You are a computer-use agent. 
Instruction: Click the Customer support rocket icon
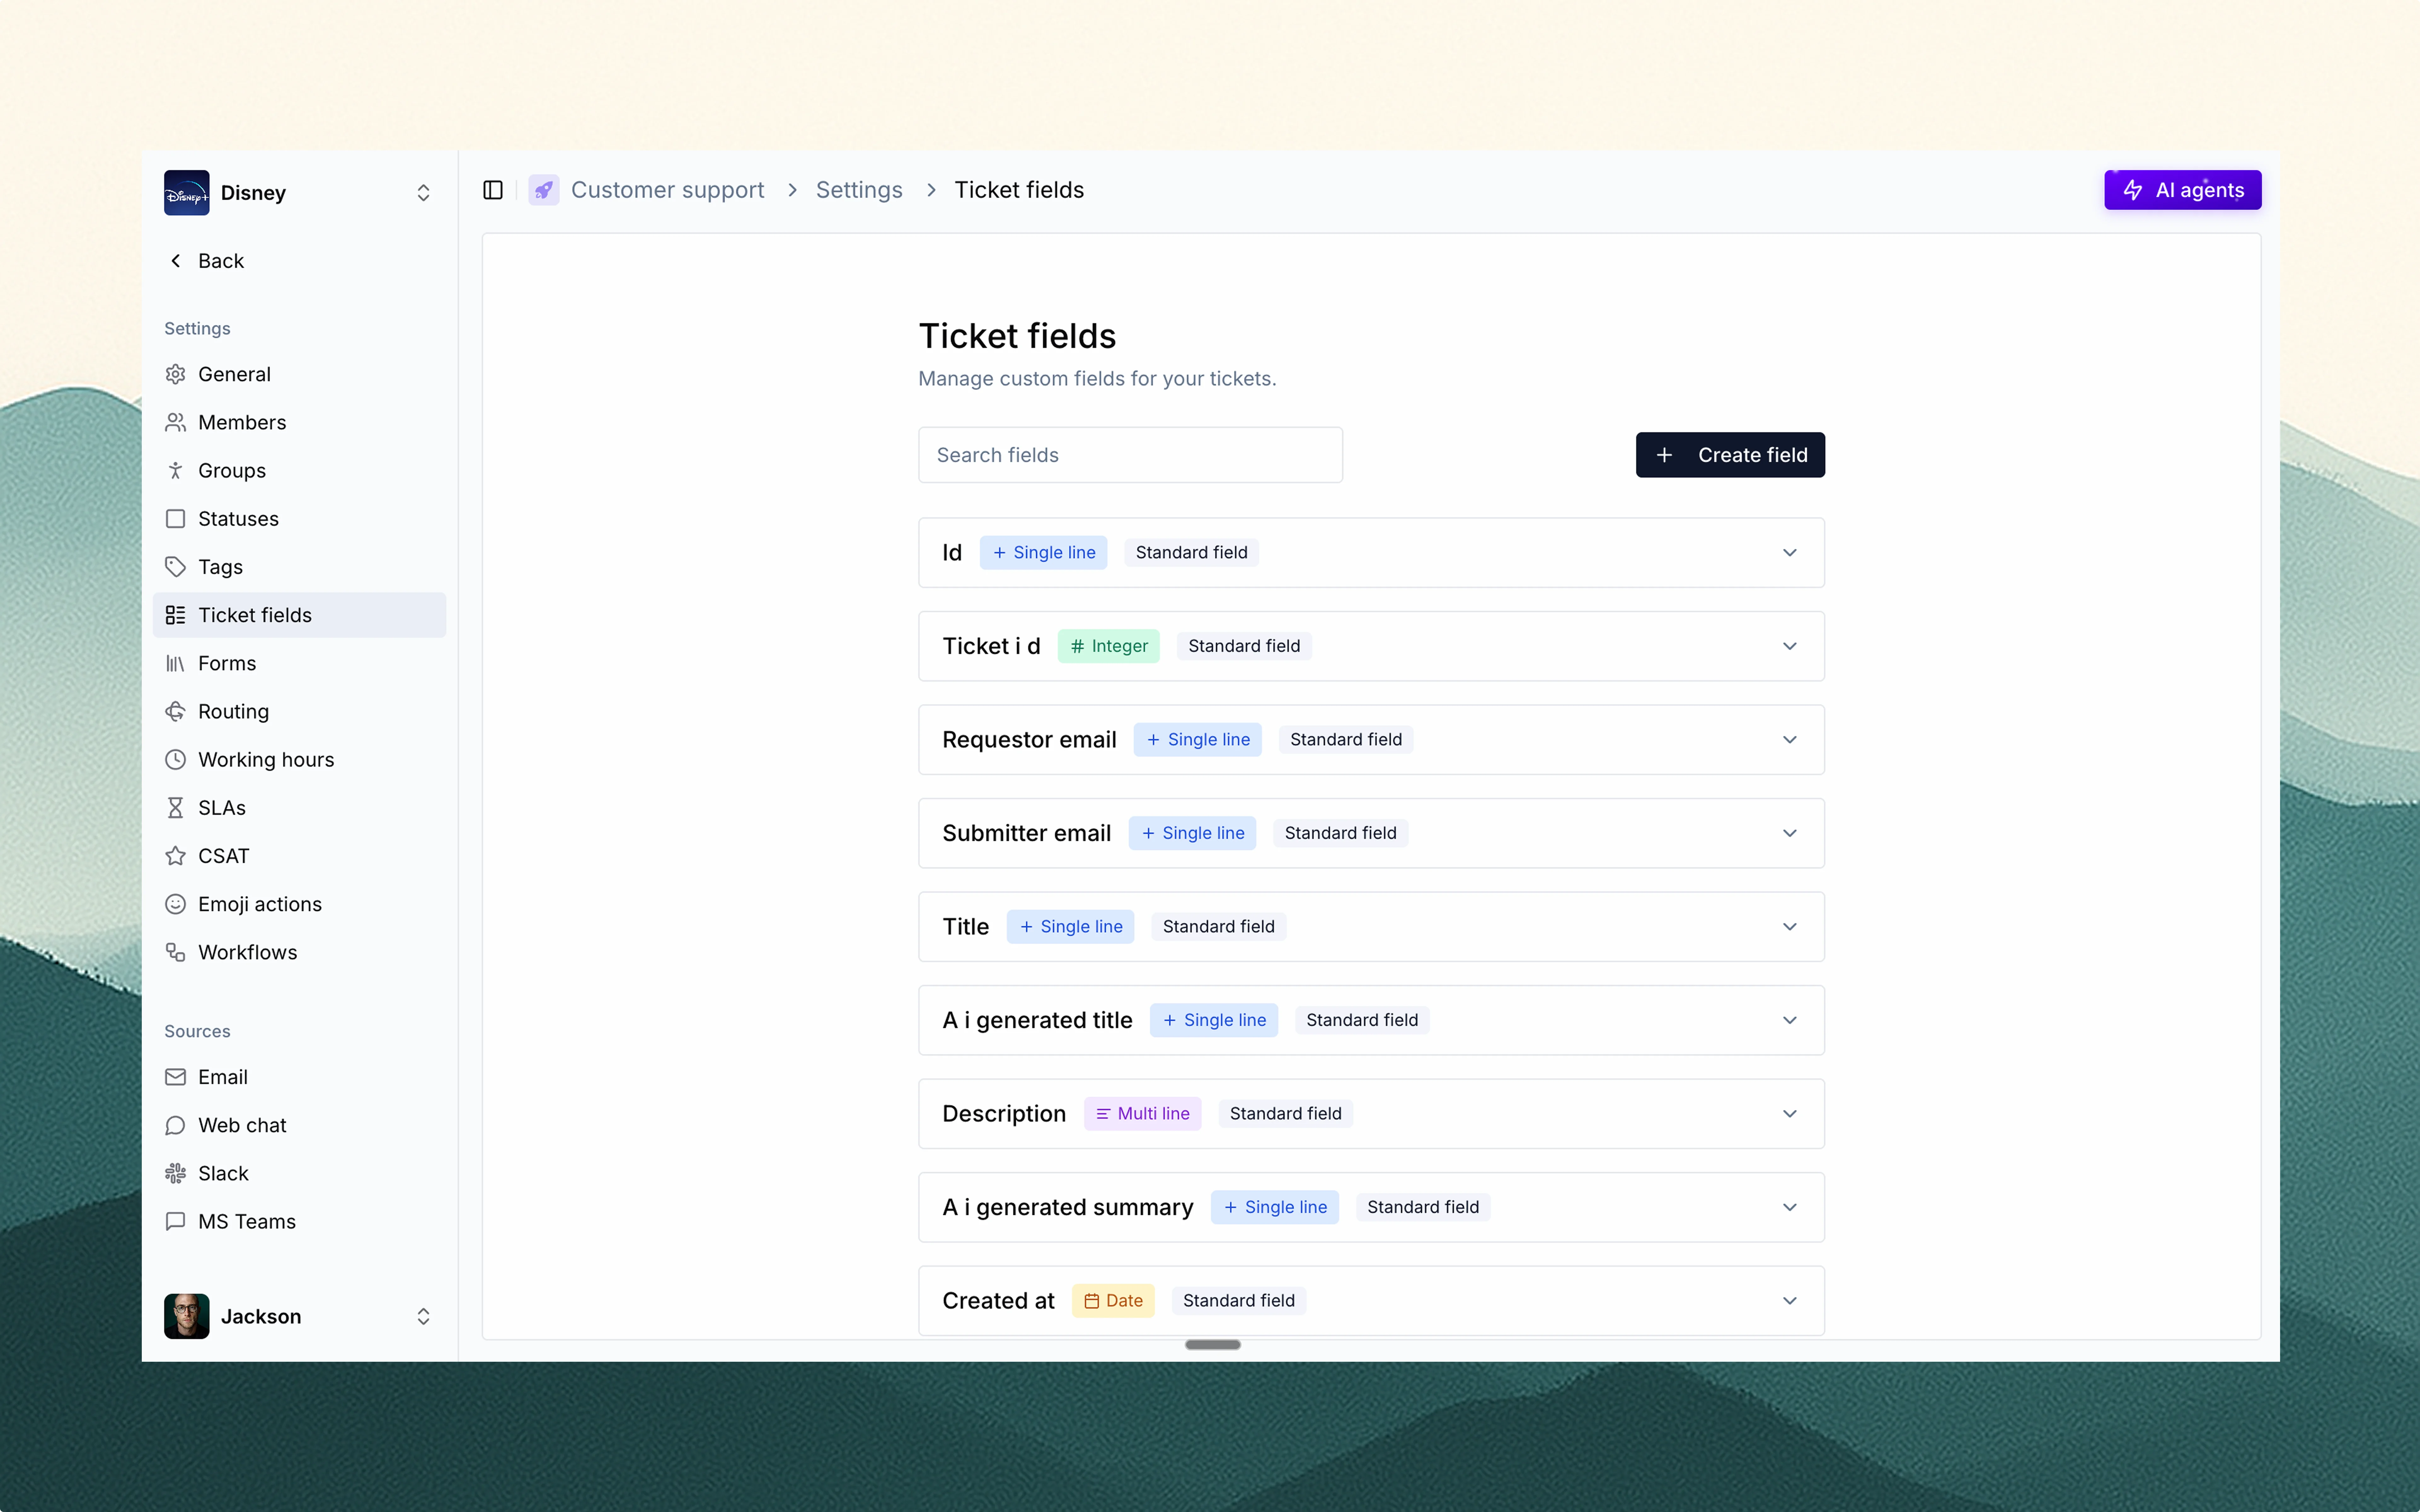point(544,190)
